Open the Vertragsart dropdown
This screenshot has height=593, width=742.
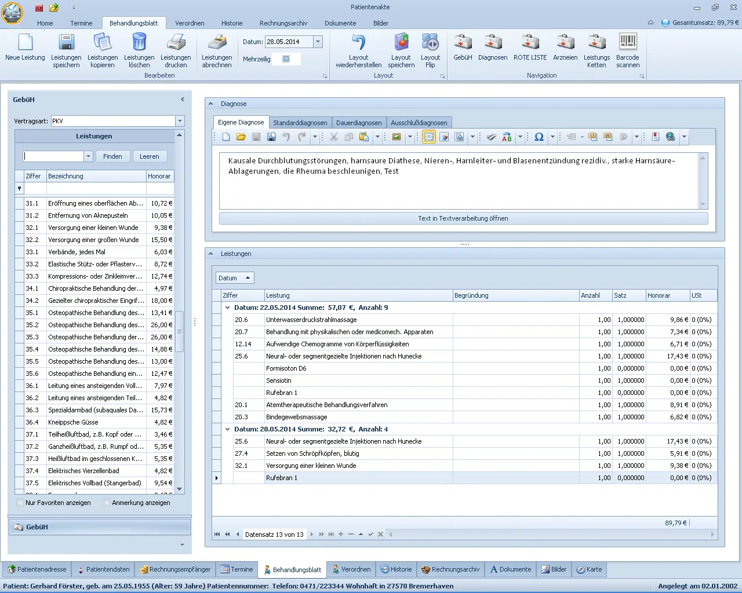click(x=180, y=121)
